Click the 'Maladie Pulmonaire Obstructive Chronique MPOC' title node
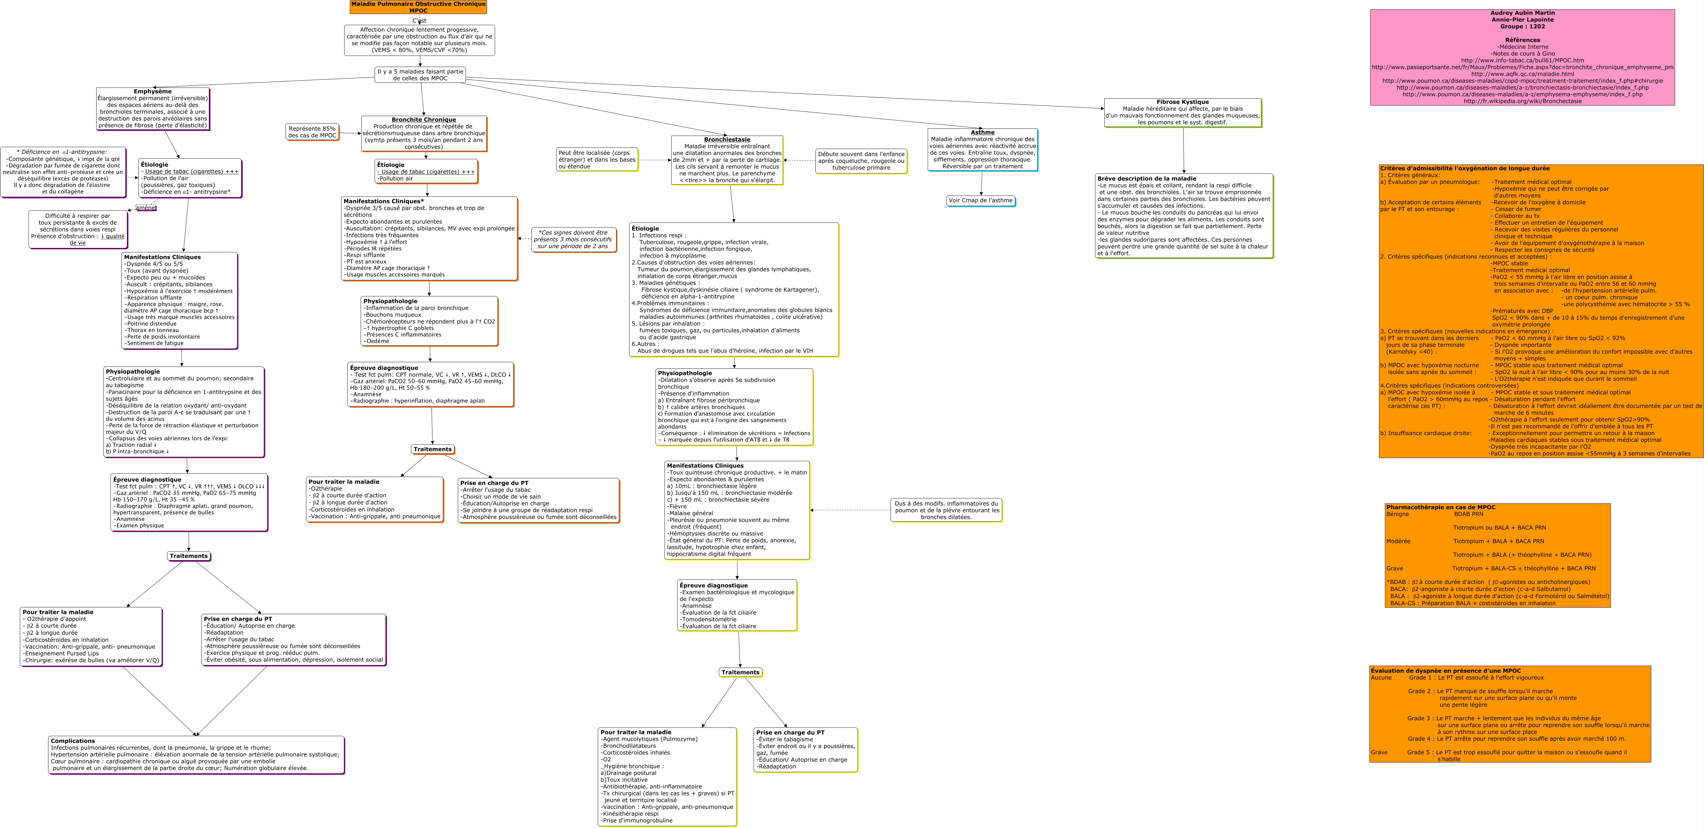 tap(418, 7)
